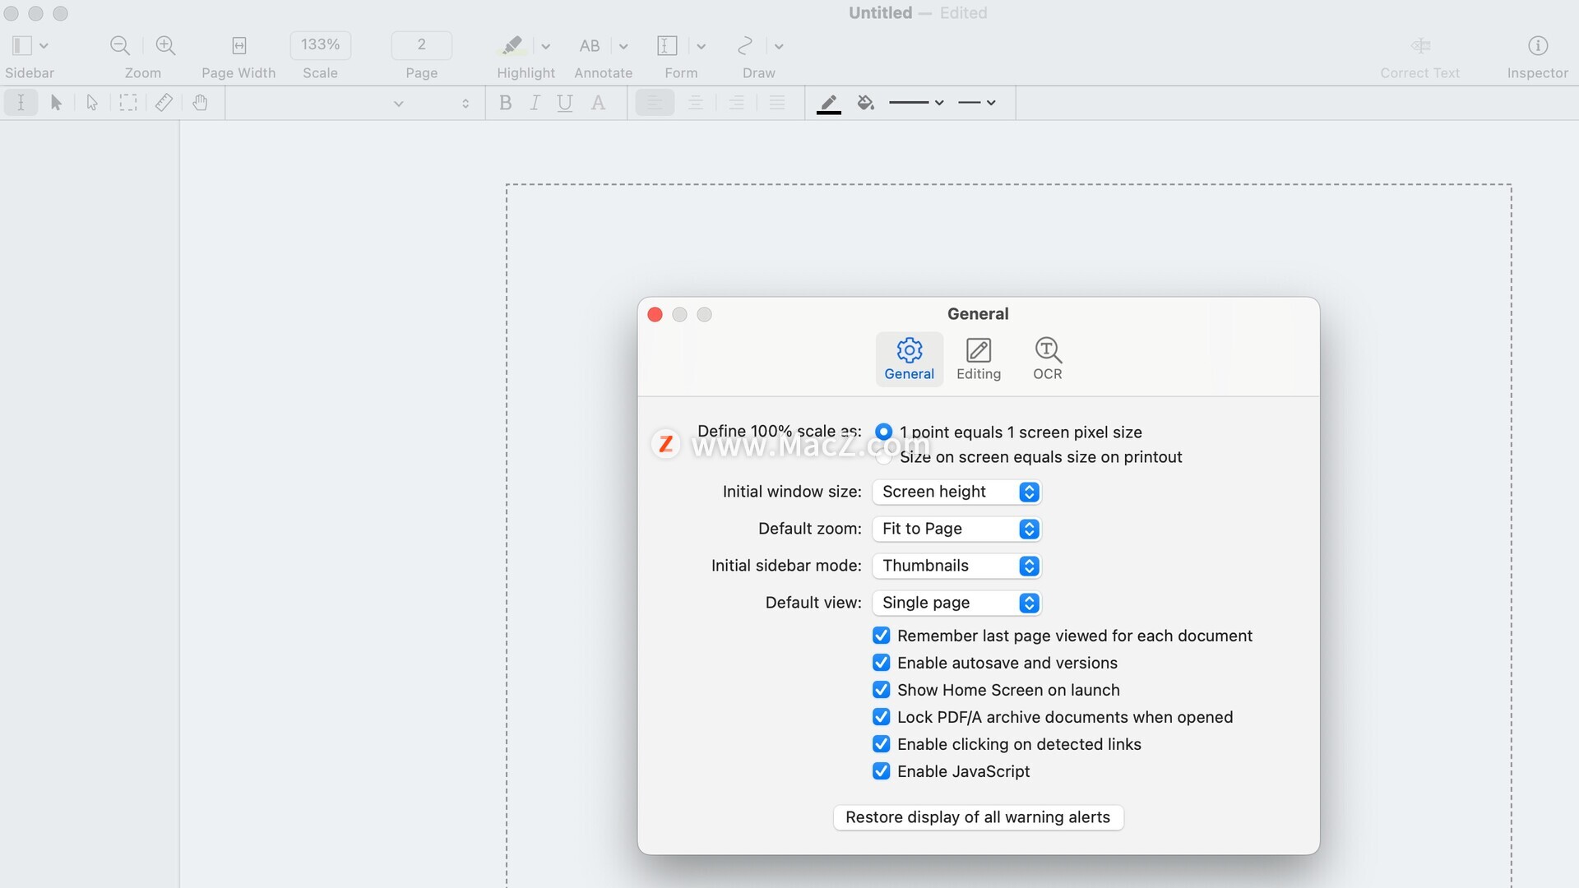Screen dimensions: 1579x888
Task: Switch to the Editing preferences tab
Action: [979, 358]
